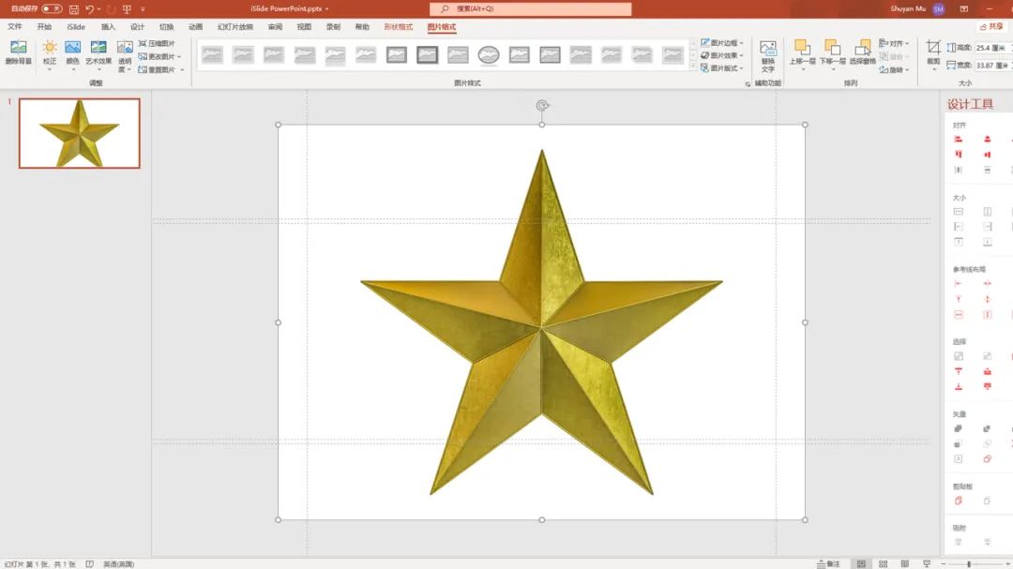Click the Remove Background (删除背景) icon
This screenshot has width=1013, height=569.
pyautogui.click(x=18, y=52)
